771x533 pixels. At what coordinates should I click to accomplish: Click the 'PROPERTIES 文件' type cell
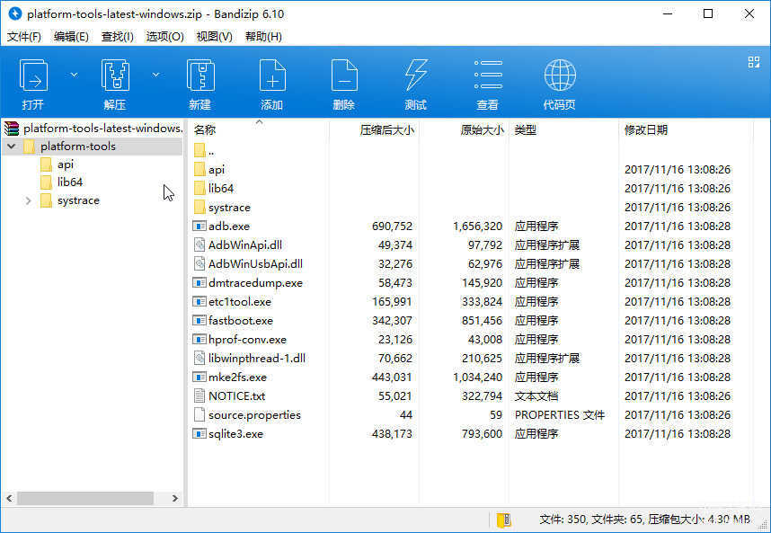tap(560, 415)
